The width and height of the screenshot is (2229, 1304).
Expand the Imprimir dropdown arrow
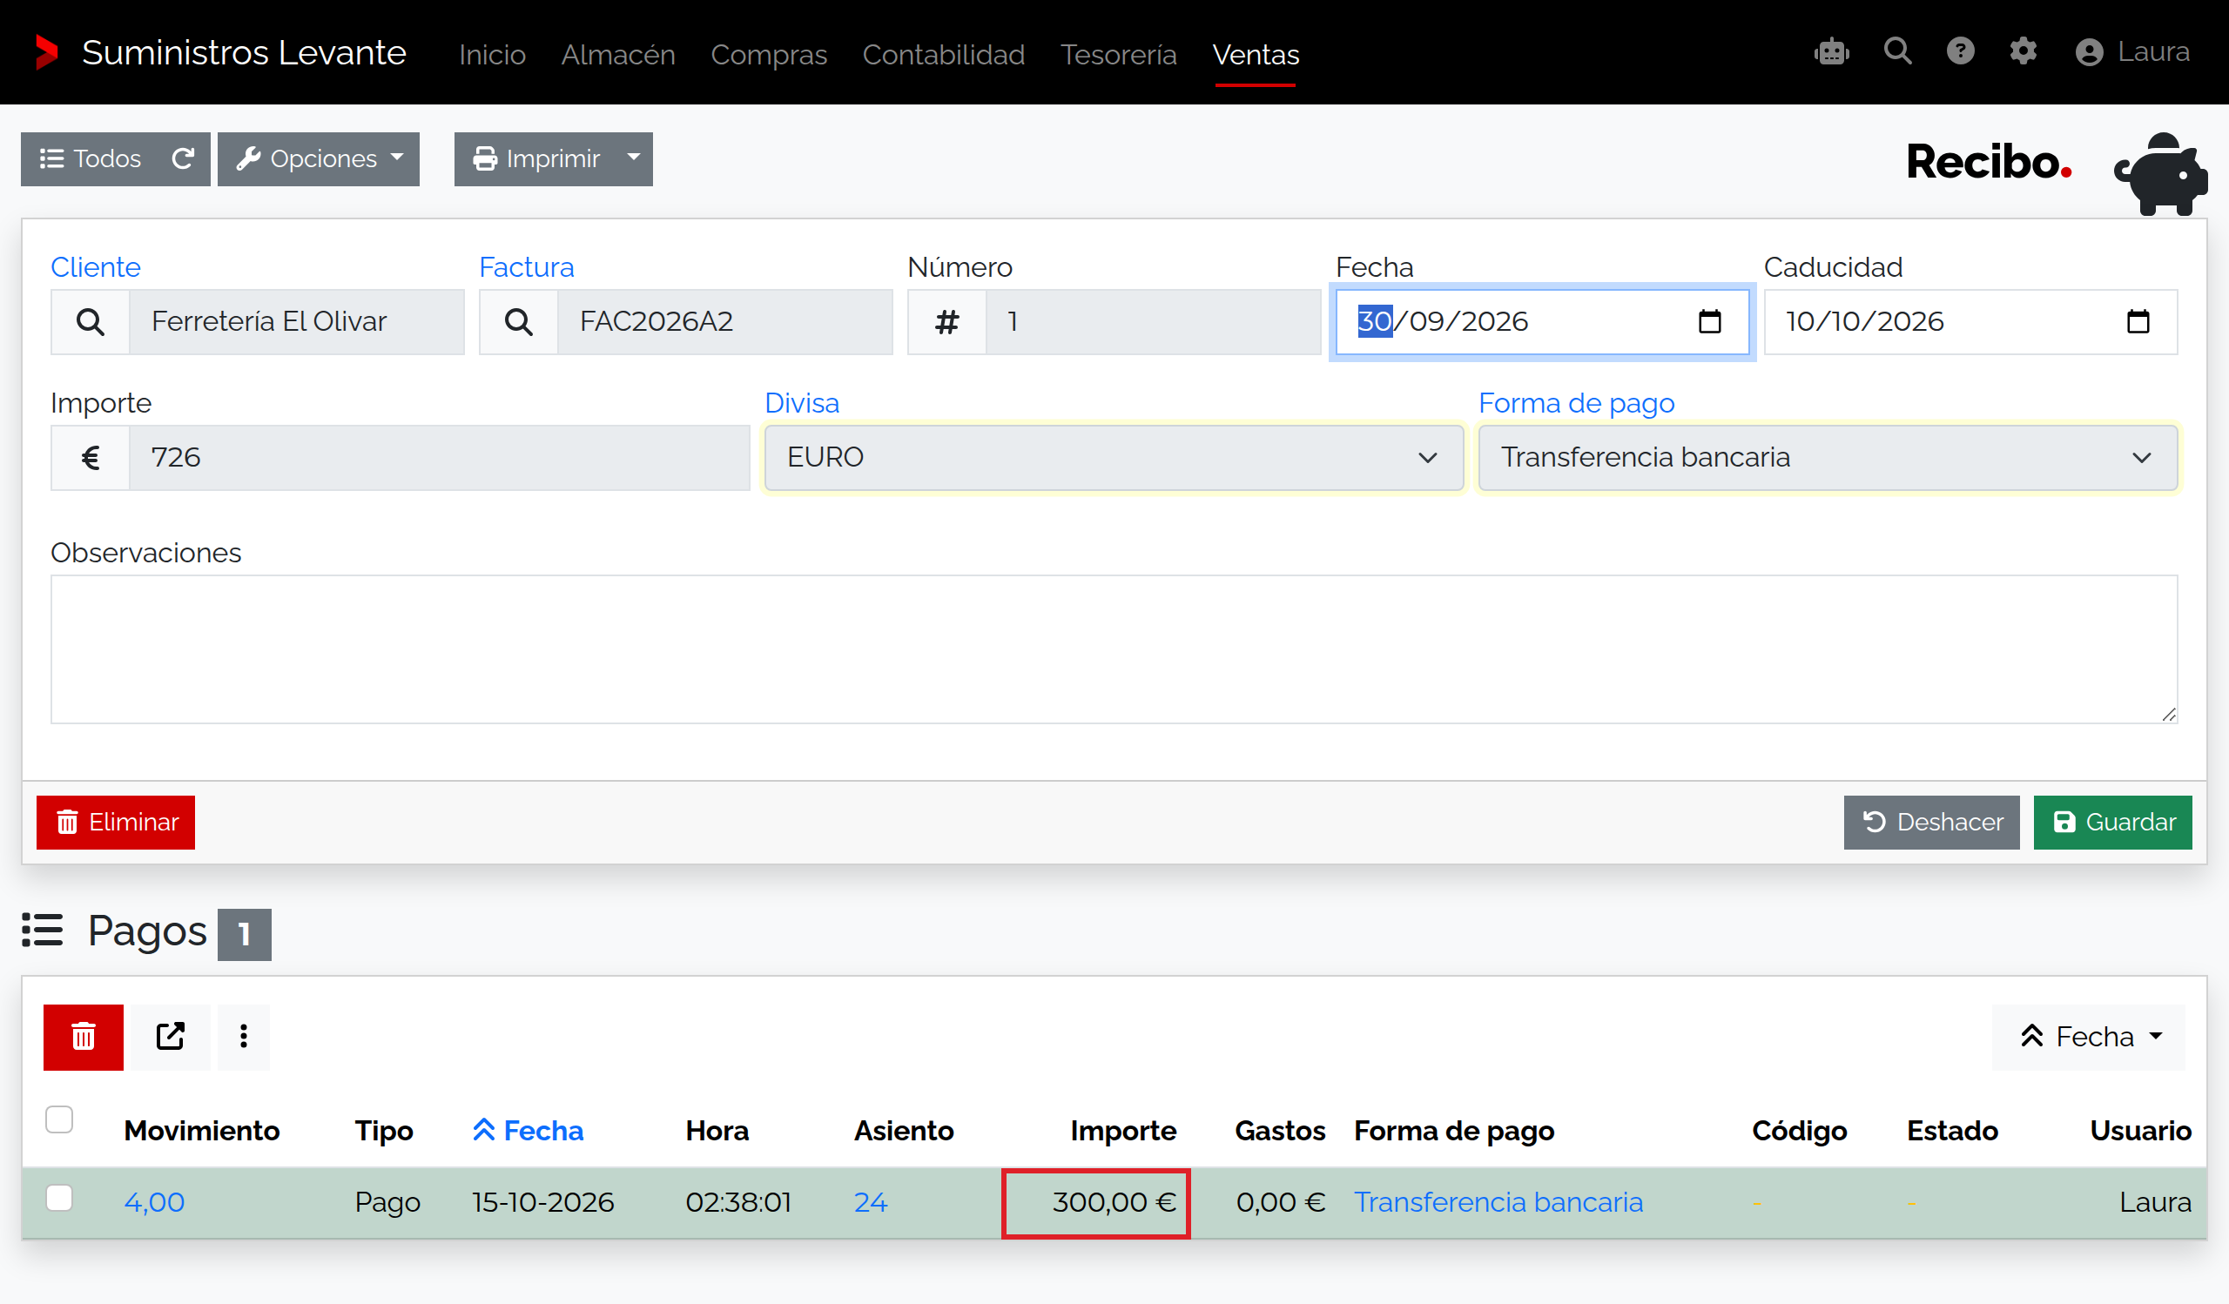[634, 159]
